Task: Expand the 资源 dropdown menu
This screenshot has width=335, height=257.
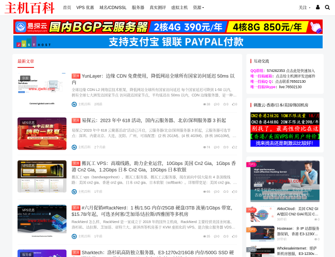Action: tap(198, 8)
